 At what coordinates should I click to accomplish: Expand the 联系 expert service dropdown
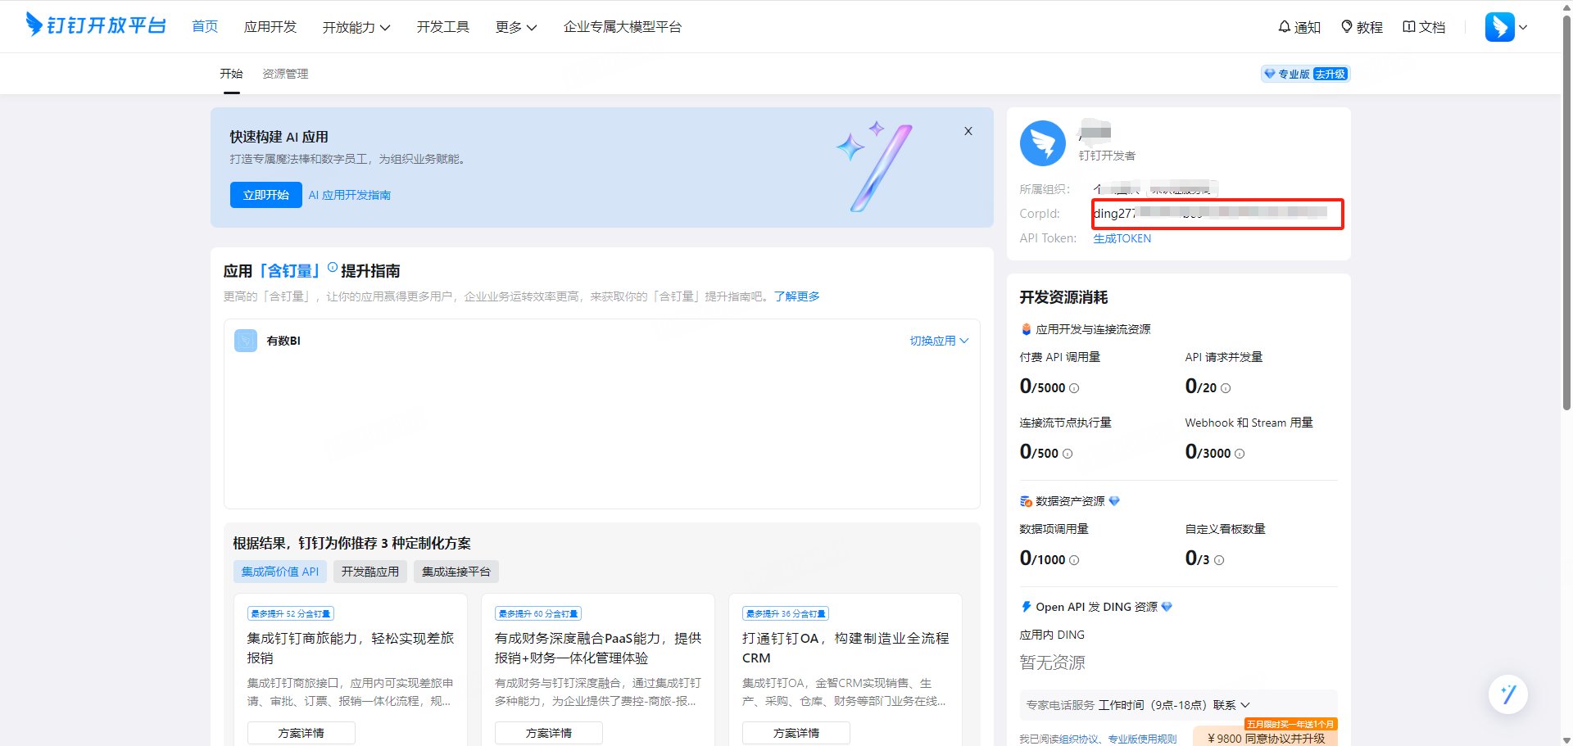click(1231, 705)
